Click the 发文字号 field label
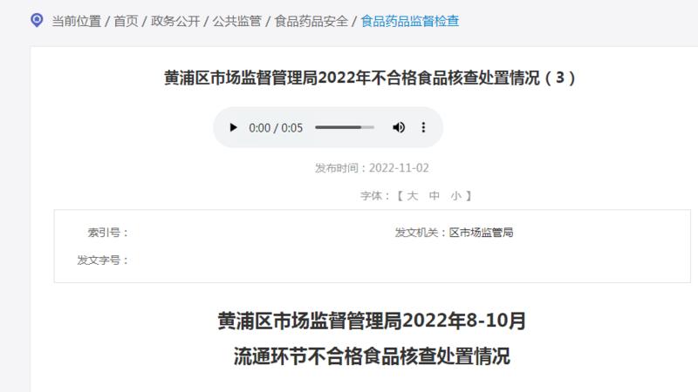Screen dimensions: 698x392 [x=103, y=260]
